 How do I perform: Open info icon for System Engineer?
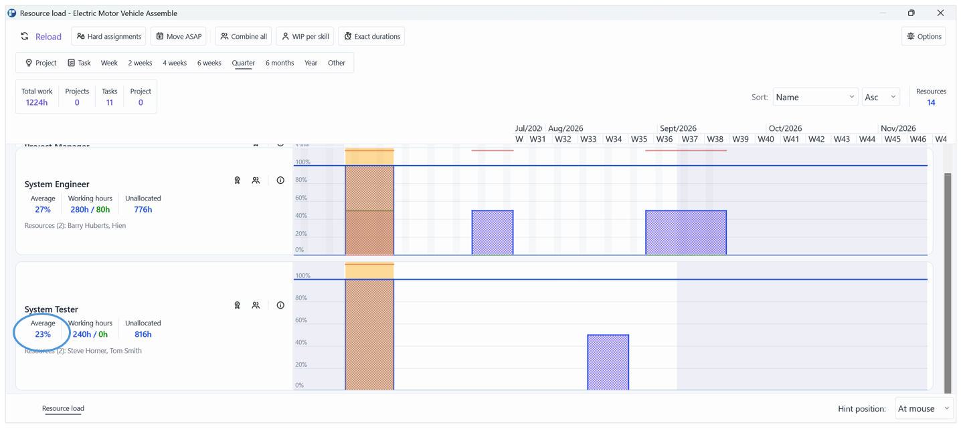[x=280, y=180]
